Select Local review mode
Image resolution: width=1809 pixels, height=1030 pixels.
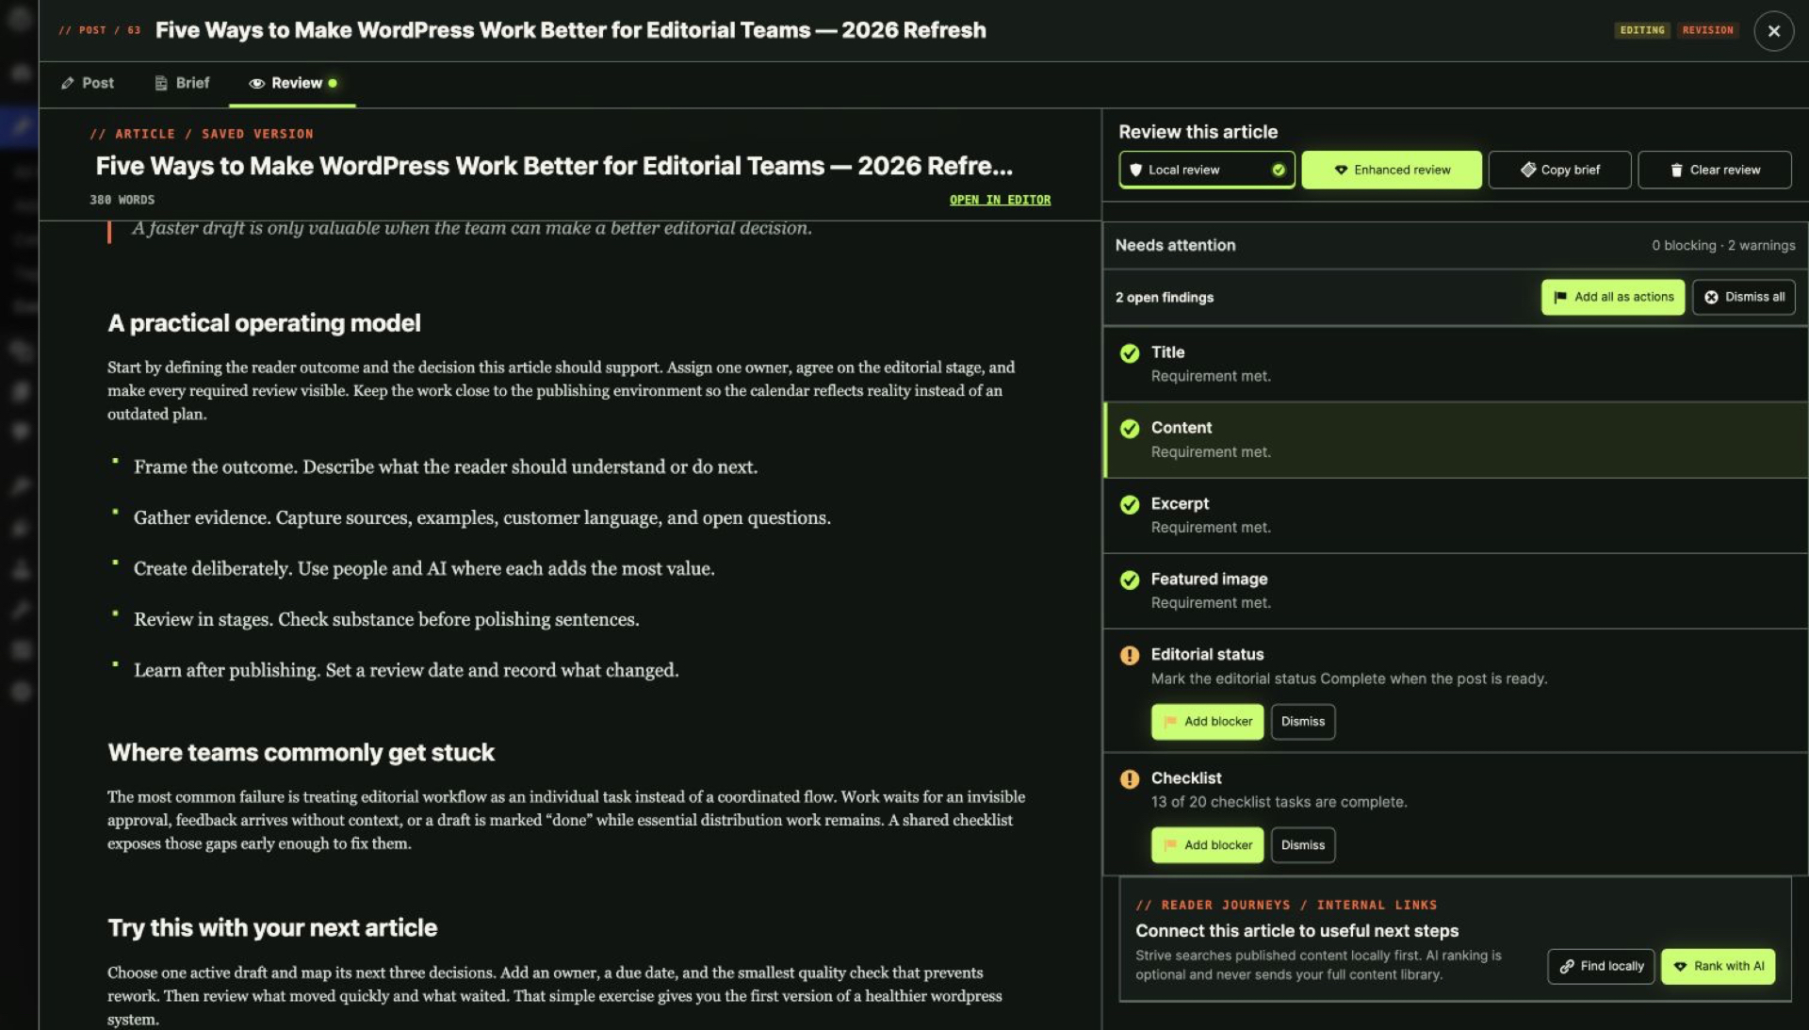[x=1206, y=170]
